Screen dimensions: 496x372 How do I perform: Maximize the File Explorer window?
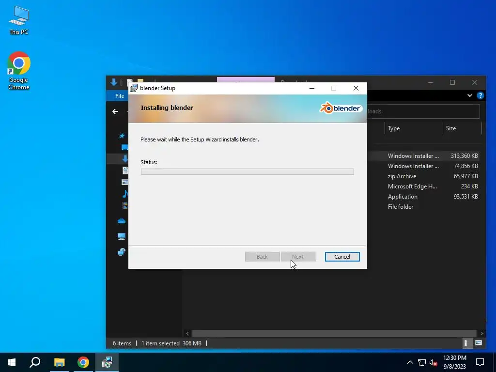click(x=452, y=82)
